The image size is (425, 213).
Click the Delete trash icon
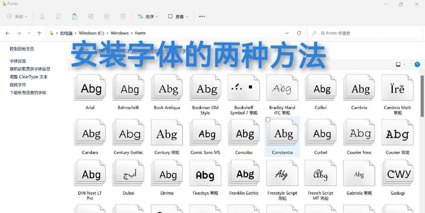[123, 16]
